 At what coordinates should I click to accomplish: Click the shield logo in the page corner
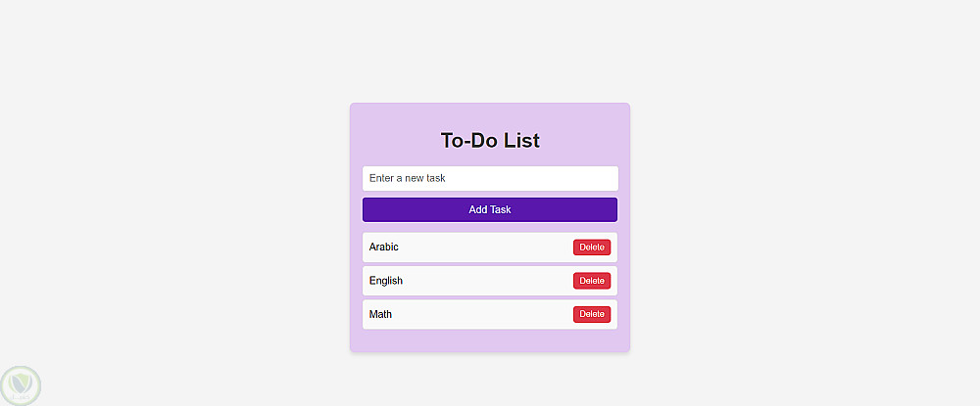(21, 385)
